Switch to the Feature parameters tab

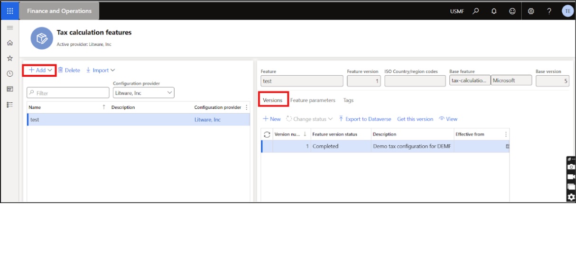pos(313,100)
